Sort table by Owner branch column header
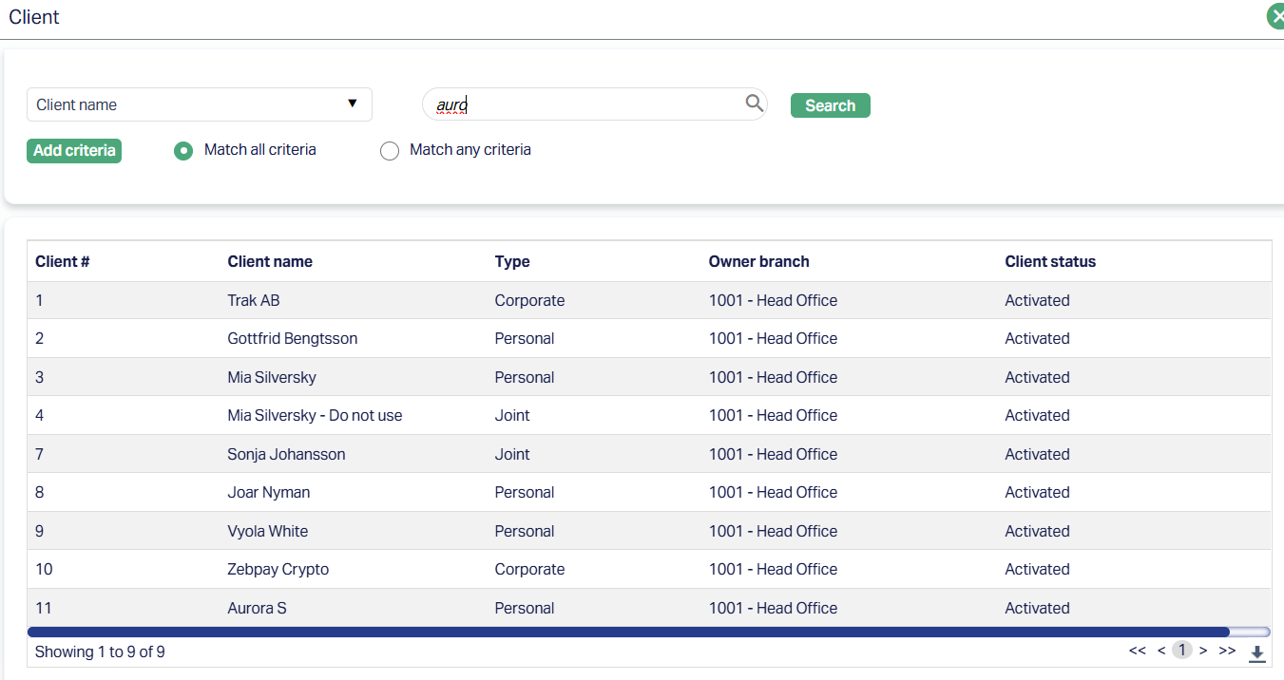Image resolution: width=1284 pixels, height=680 pixels. pyautogui.click(x=758, y=261)
